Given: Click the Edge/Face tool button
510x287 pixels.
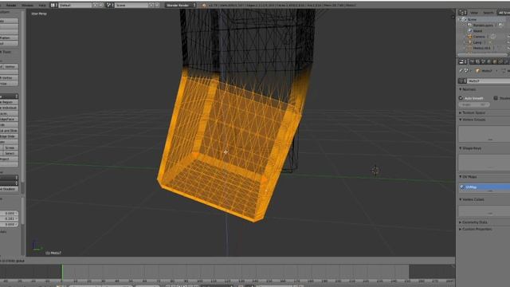Looking at the screenshot, I should (9, 119).
